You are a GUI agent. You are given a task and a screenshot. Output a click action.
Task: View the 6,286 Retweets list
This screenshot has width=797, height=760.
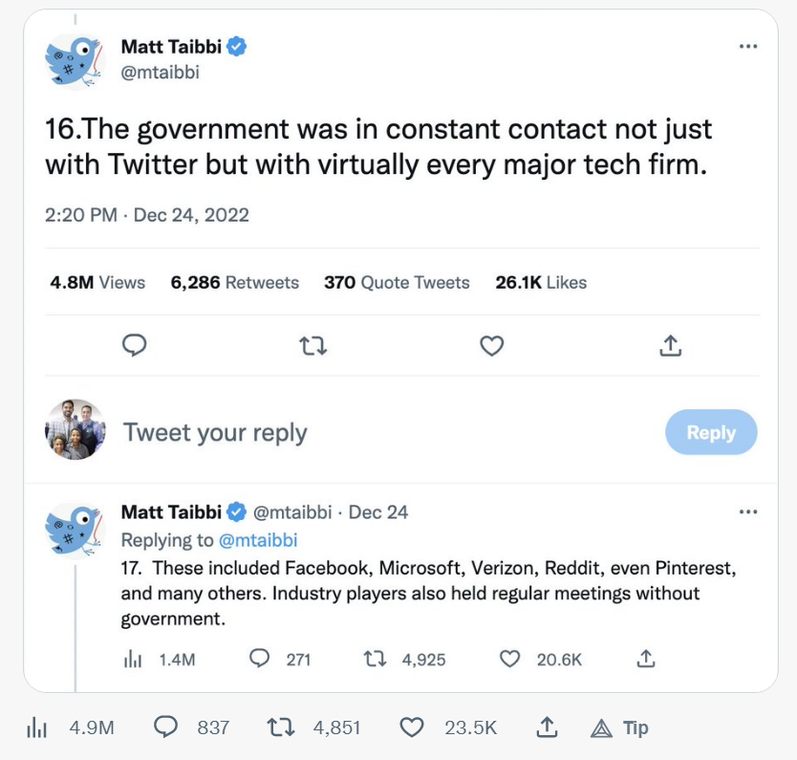tap(235, 283)
